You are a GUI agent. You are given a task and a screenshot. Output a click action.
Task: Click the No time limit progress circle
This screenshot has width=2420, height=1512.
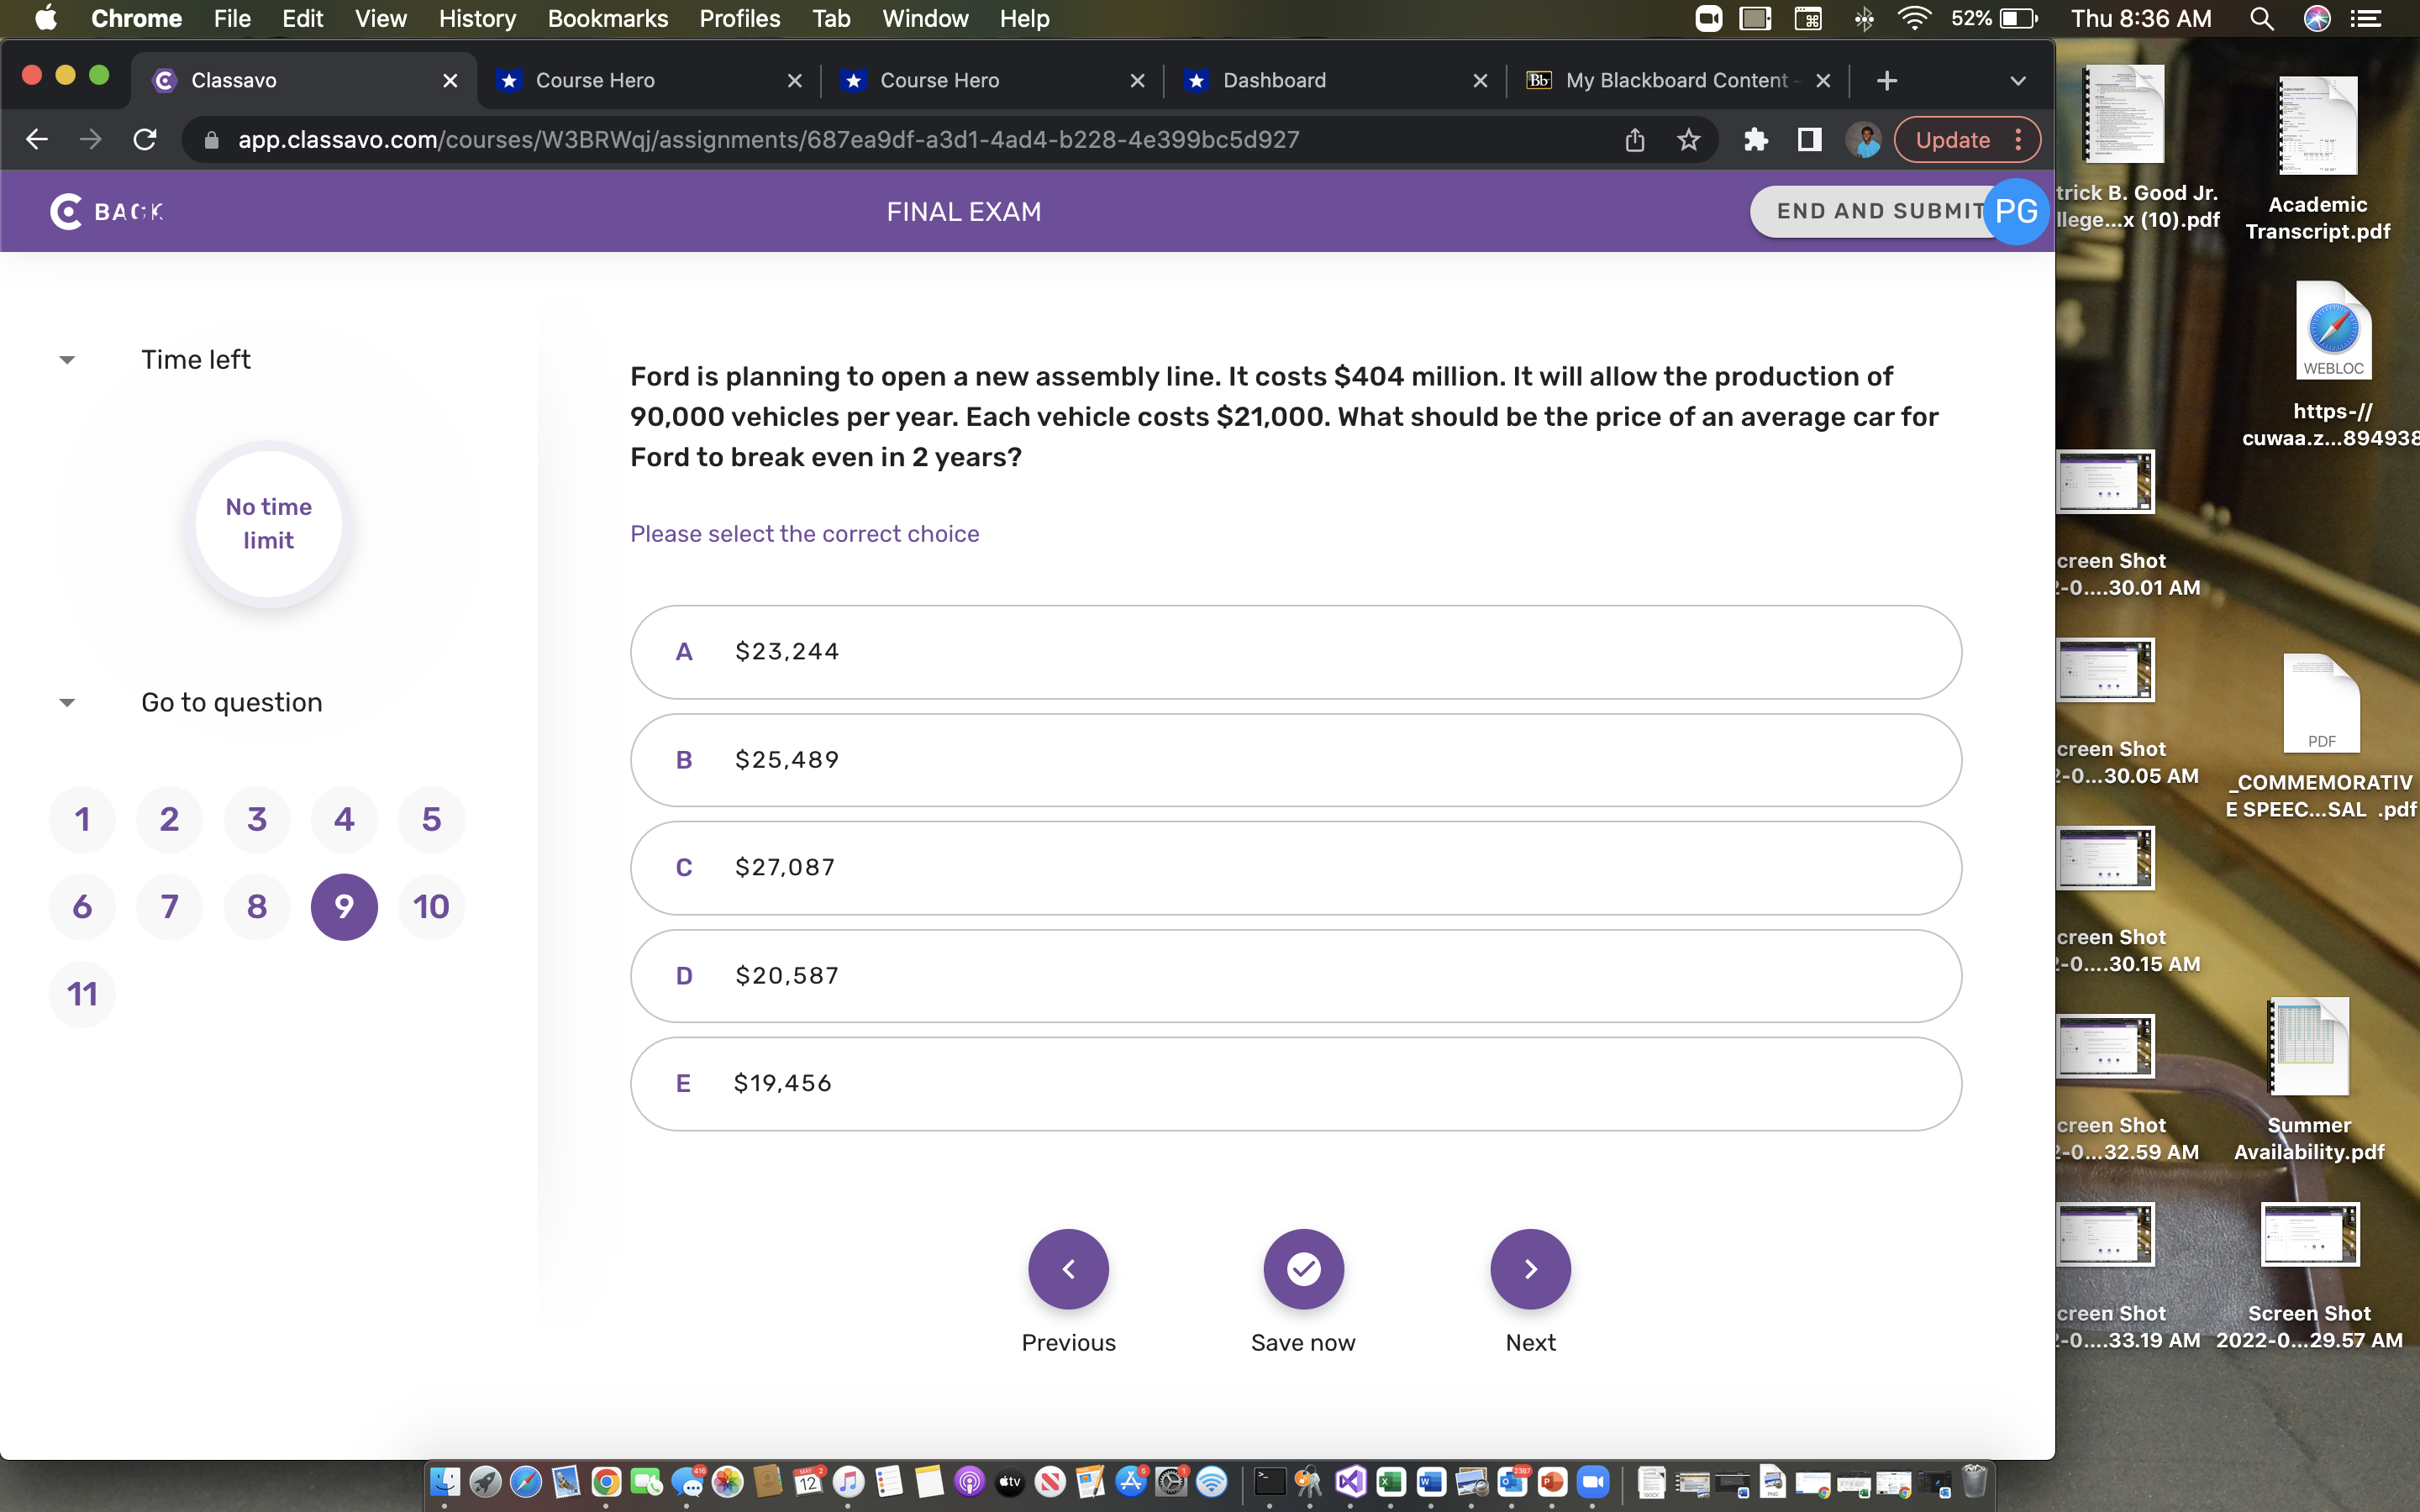(268, 523)
